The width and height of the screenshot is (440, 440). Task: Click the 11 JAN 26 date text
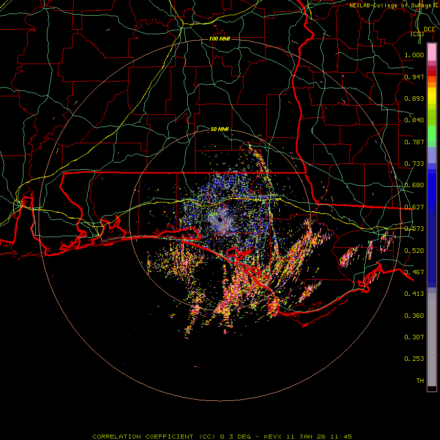pos(306,437)
